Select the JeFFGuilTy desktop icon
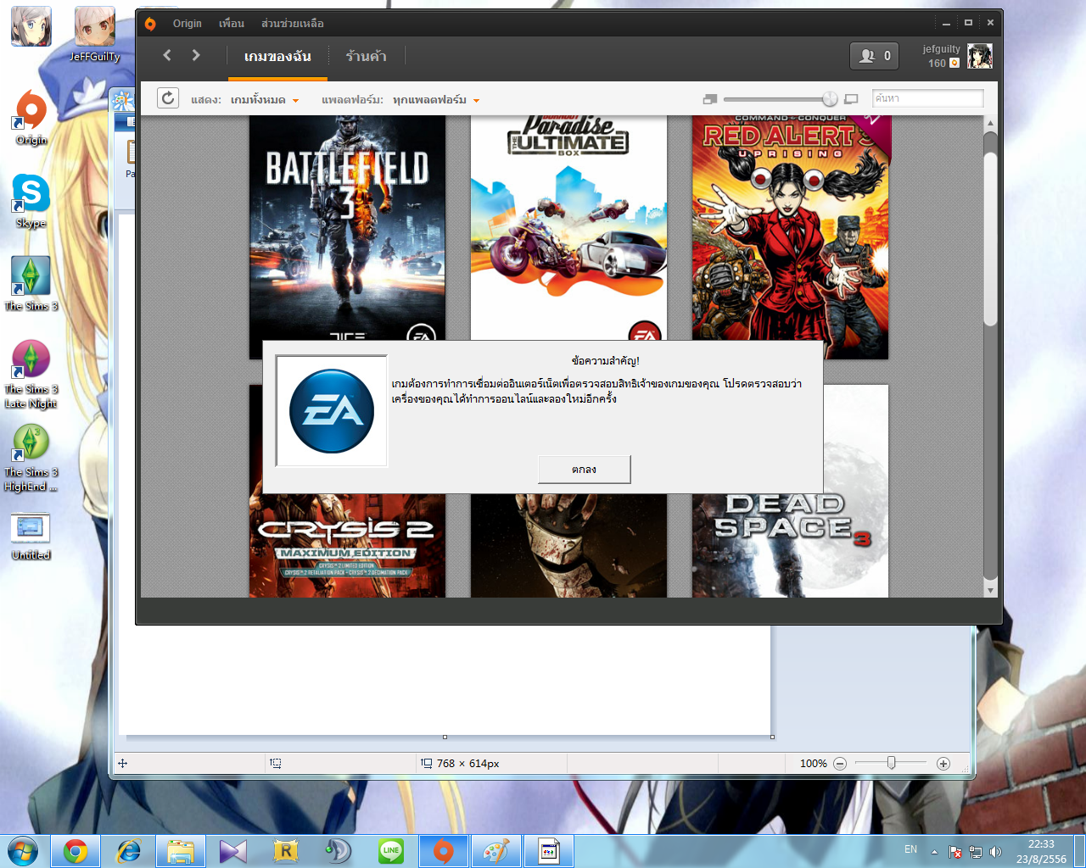1086x868 pixels. point(95,36)
